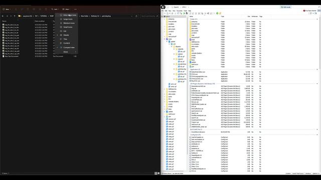Collapse the ASI Plugin group in OpenIV list
The image size is (321, 180).
pos(317,83)
